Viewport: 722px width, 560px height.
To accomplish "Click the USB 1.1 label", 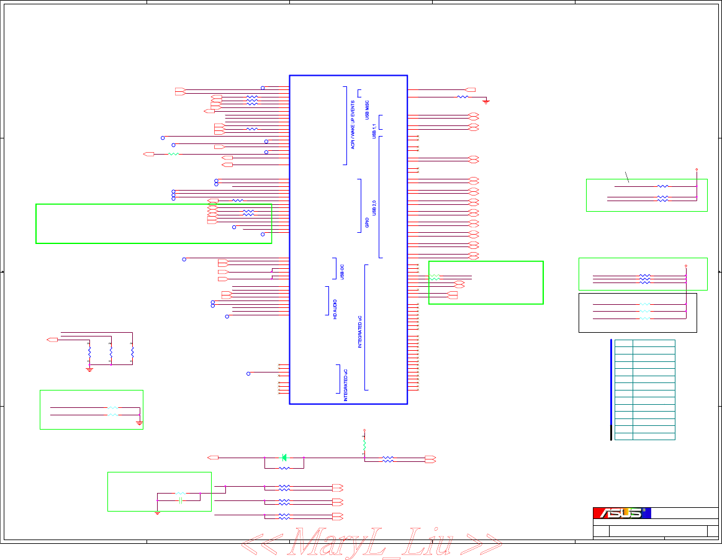I will click(374, 131).
